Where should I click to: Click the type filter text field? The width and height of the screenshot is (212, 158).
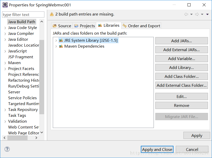[23, 15]
